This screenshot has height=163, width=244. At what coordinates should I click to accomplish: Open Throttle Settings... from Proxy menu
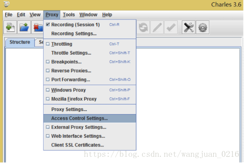[x=90, y=53]
